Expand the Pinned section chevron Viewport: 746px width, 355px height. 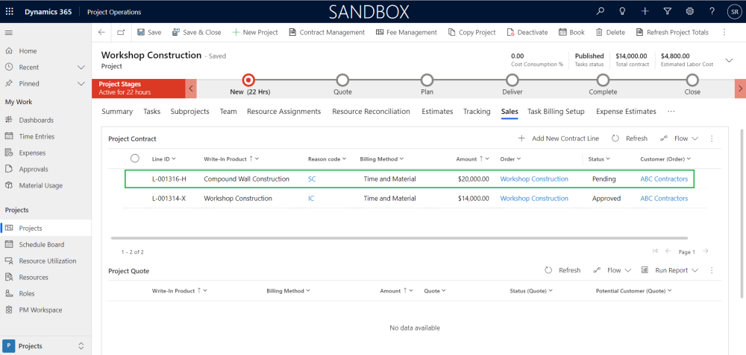(x=81, y=83)
